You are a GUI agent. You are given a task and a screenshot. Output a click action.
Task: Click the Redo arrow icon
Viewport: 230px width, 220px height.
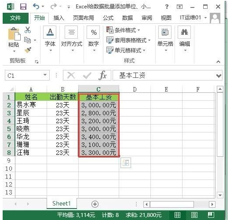click(54, 7)
